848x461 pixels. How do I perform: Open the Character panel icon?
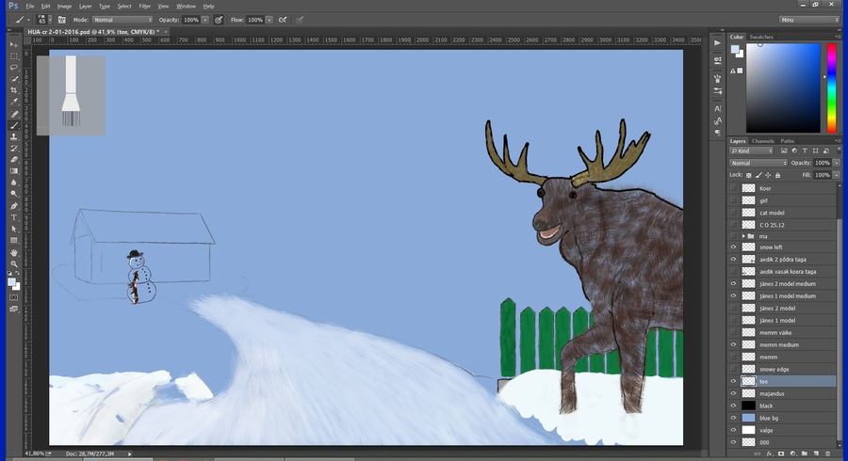[x=717, y=108]
